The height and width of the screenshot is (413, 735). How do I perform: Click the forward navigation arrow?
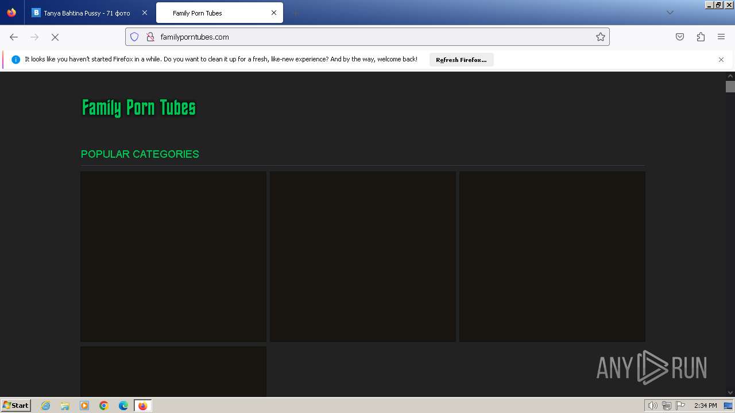34,37
